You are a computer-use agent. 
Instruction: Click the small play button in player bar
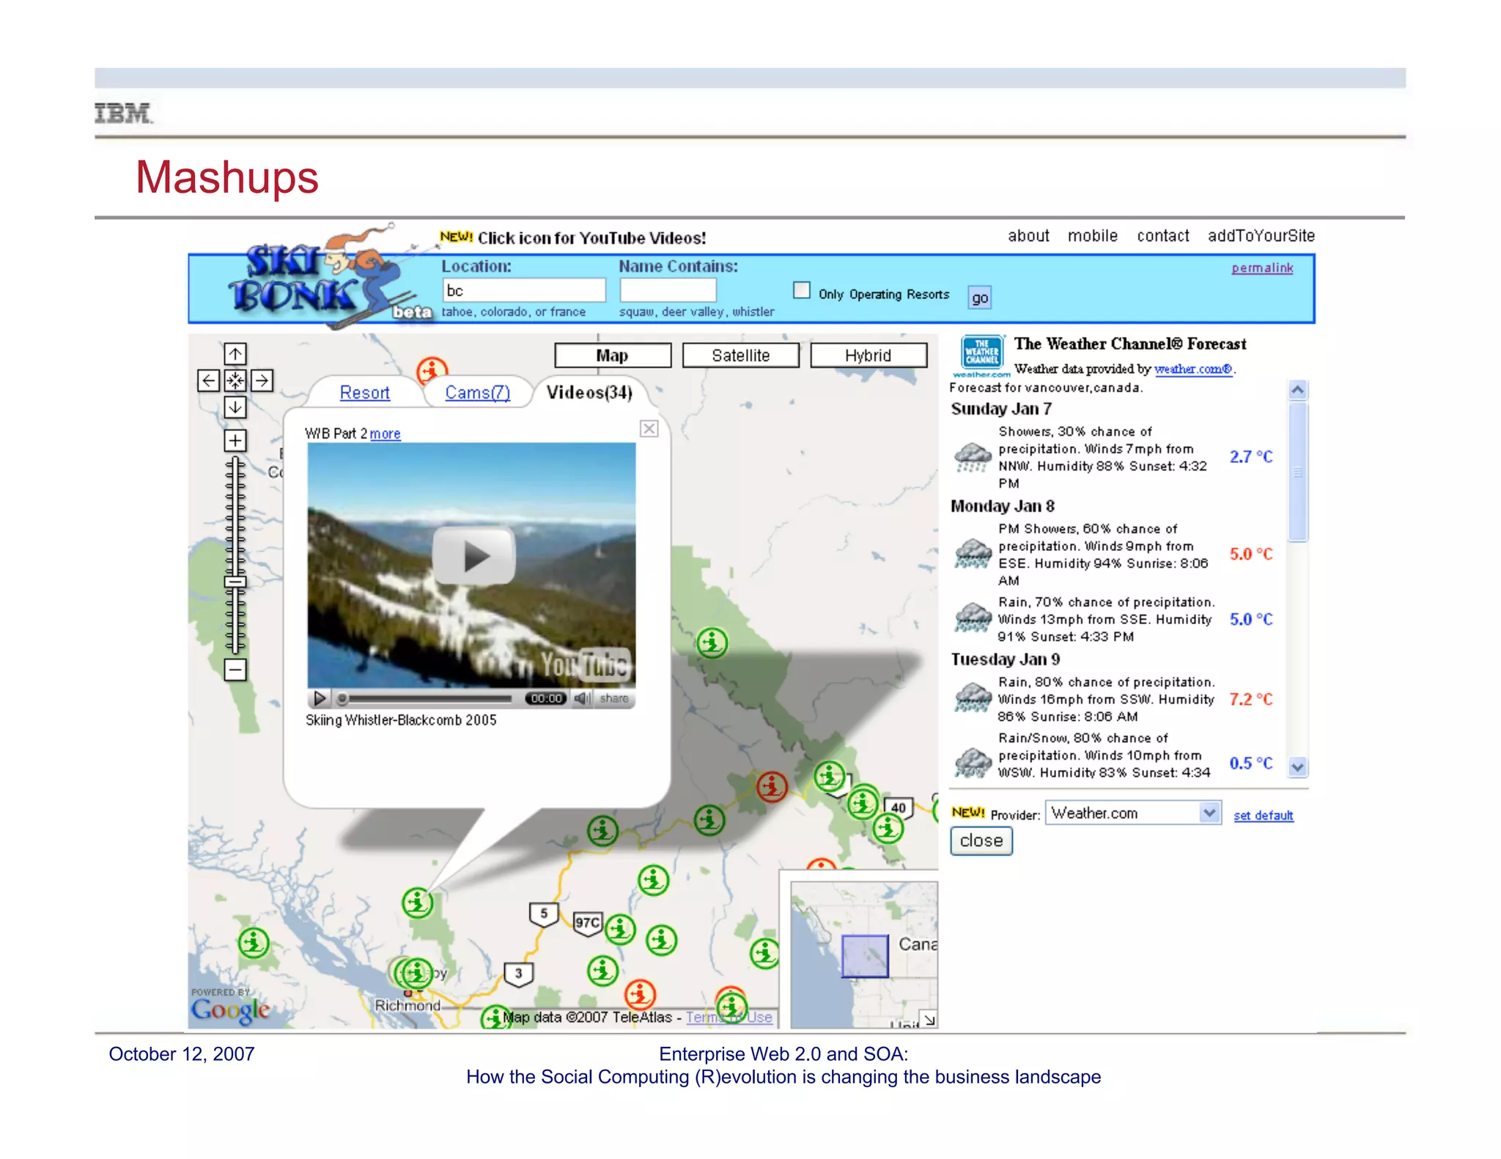[x=320, y=698]
